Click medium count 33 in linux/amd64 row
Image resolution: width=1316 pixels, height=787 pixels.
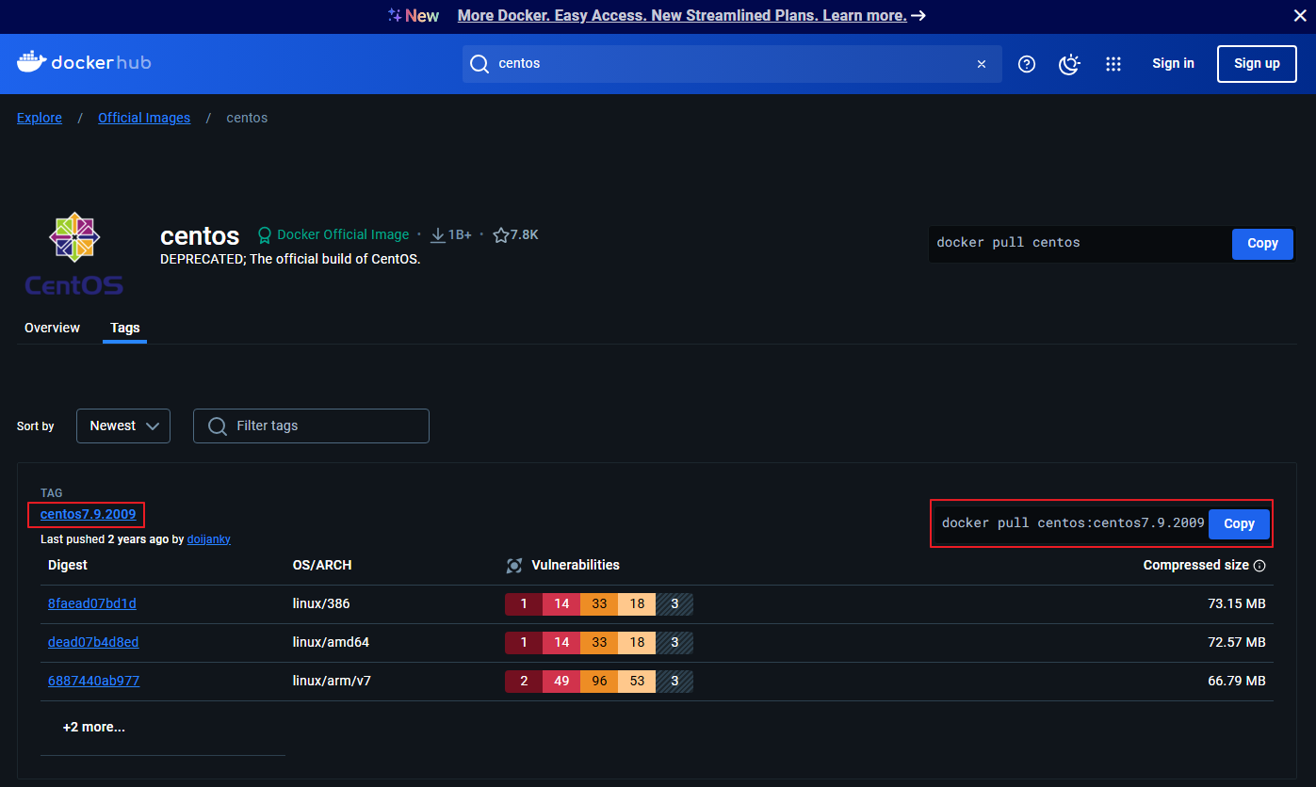[x=599, y=643]
